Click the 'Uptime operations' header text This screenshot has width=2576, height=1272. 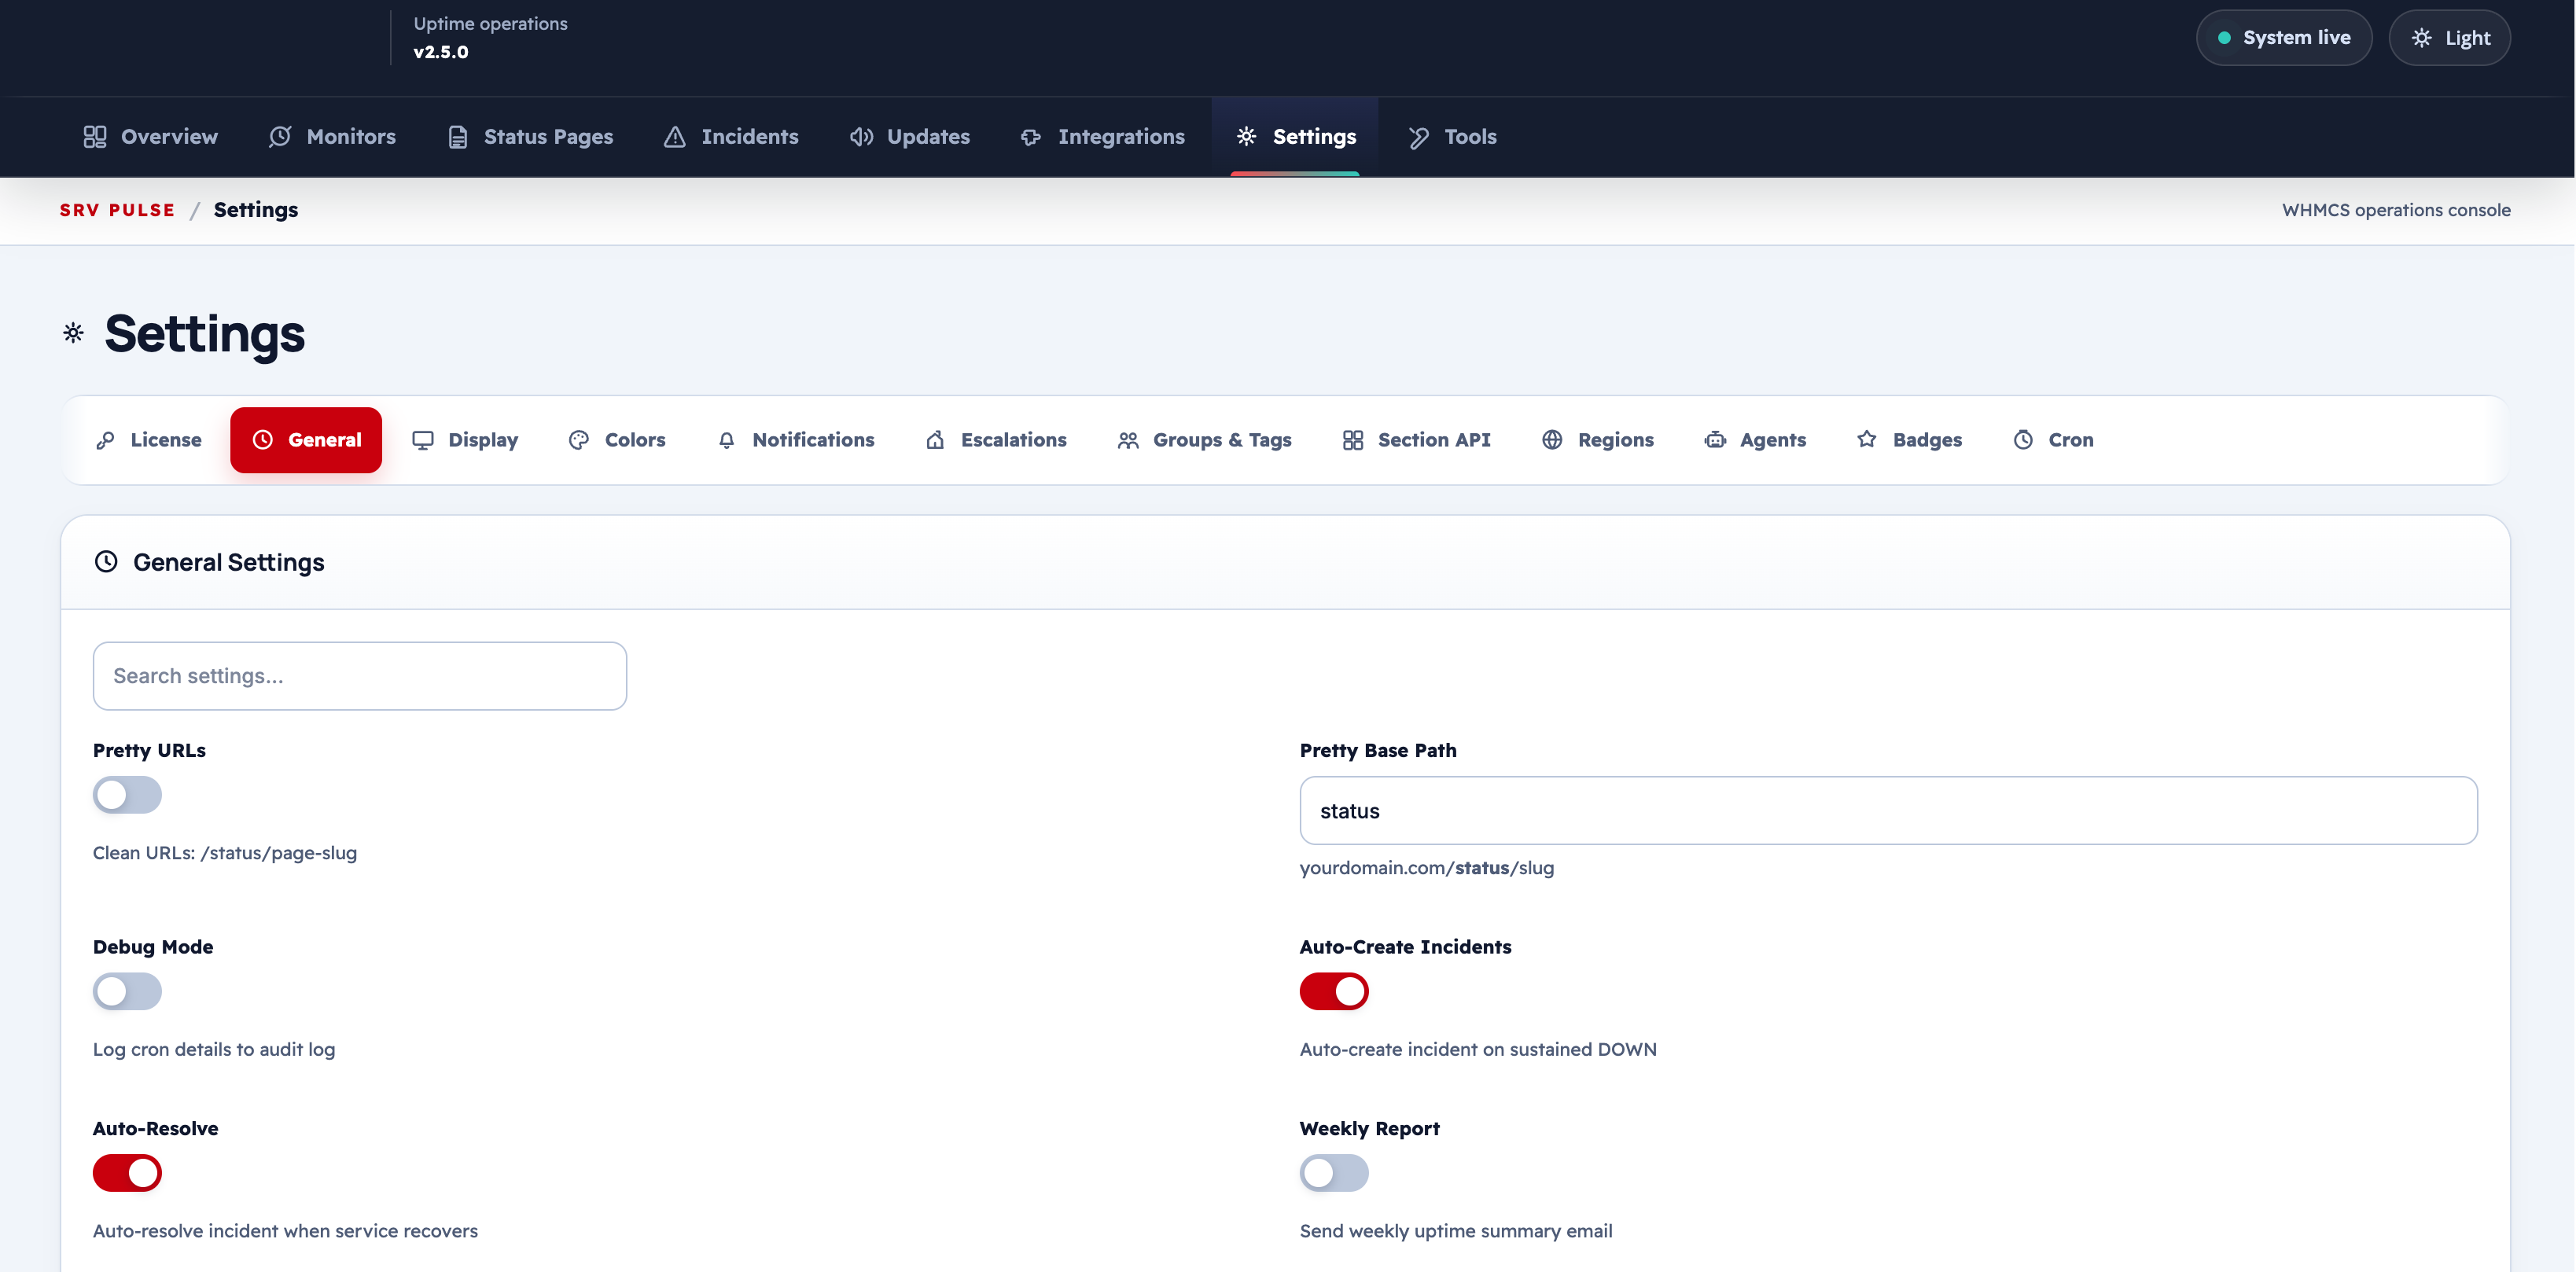click(490, 24)
